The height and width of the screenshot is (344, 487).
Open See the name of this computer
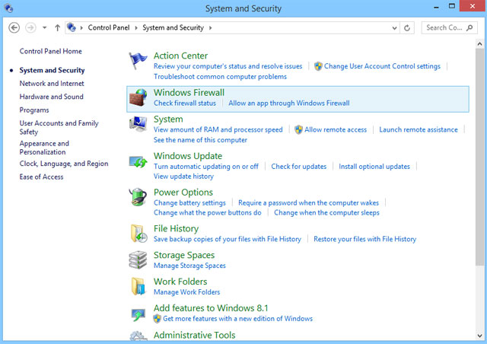[x=200, y=140]
